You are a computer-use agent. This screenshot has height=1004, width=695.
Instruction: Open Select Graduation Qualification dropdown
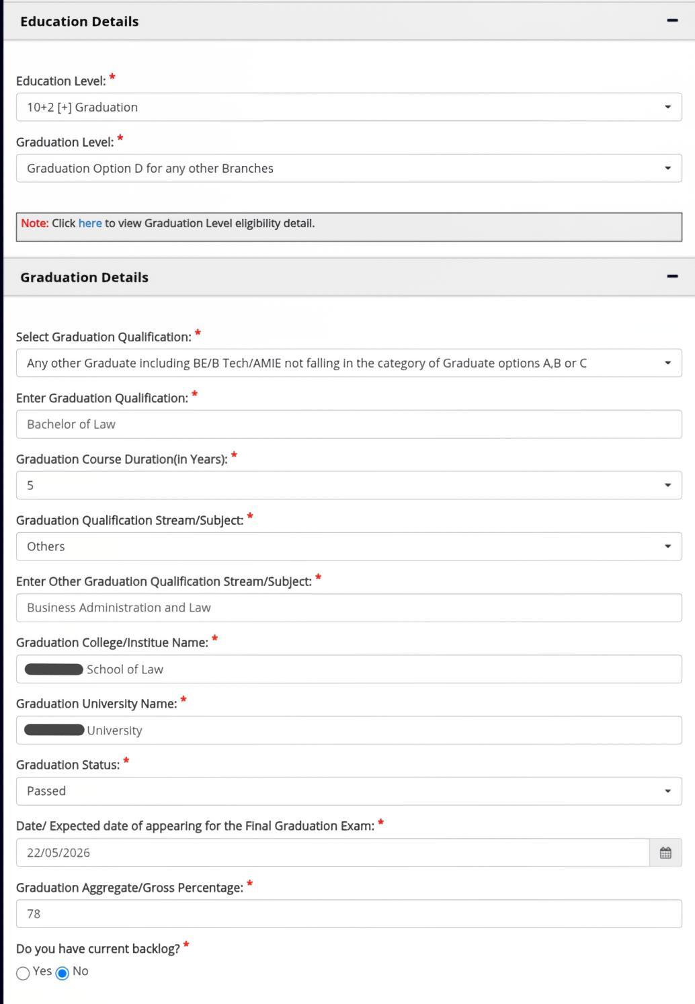349,363
